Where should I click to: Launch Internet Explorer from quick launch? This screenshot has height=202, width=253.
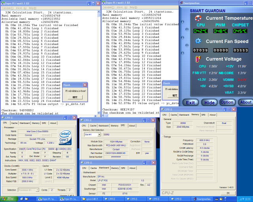(22, 199)
